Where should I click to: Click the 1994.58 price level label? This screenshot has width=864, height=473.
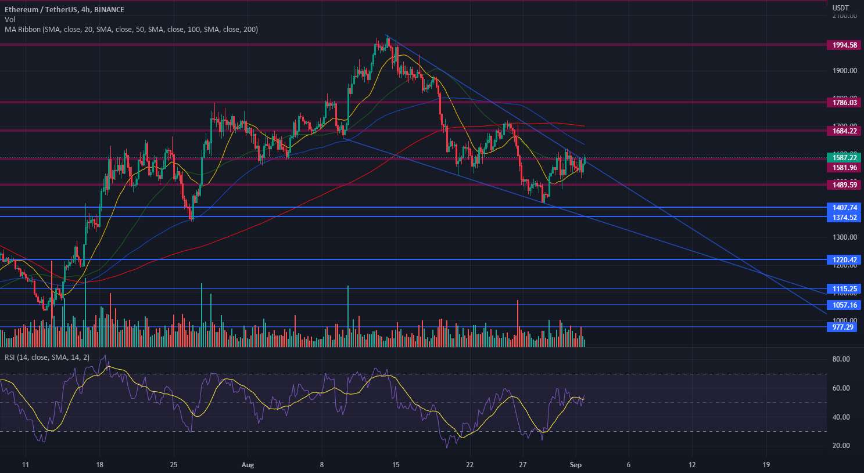tap(844, 45)
